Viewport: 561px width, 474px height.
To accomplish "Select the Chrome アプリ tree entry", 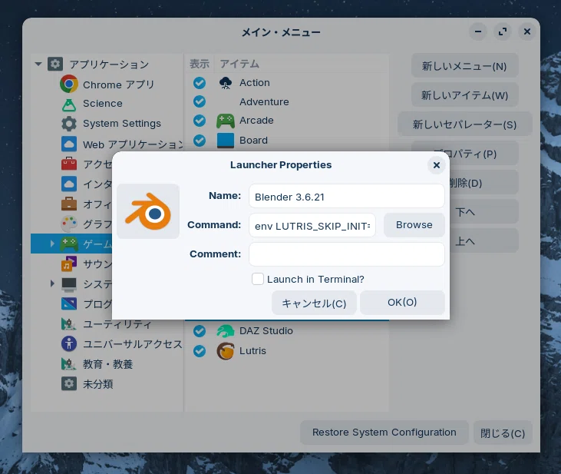I will point(118,85).
